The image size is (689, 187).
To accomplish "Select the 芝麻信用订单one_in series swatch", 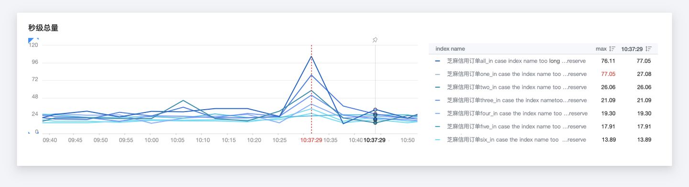I will click(x=438, y=74).
